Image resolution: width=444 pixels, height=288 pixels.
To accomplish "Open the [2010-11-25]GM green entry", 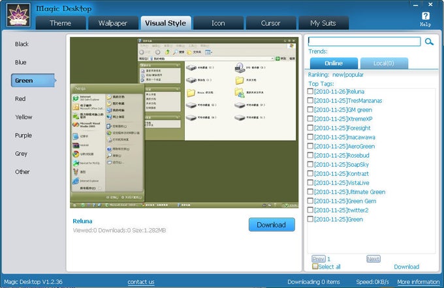I will coord(343,109).
